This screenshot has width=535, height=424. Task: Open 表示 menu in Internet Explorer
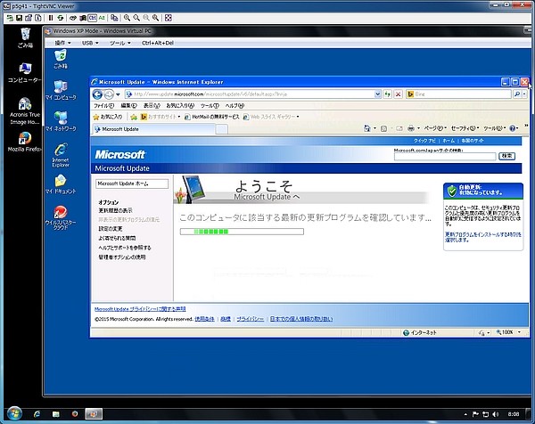pos(152,106)
